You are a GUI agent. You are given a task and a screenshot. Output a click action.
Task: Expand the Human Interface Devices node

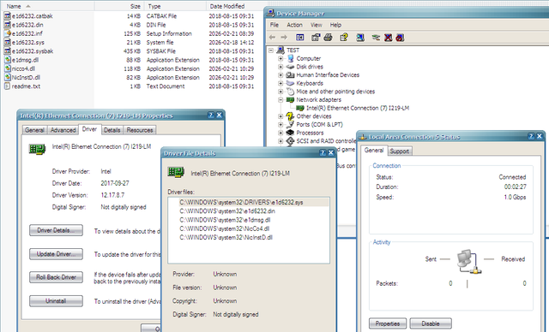(x=281, y=75)
